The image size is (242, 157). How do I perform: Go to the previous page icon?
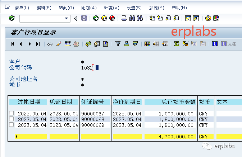(160, 18)
